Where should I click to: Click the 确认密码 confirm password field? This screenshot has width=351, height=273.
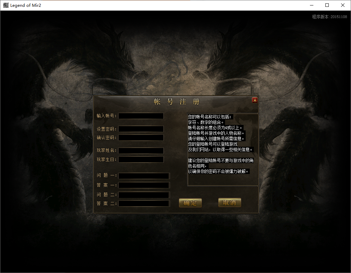click(141, 138)
